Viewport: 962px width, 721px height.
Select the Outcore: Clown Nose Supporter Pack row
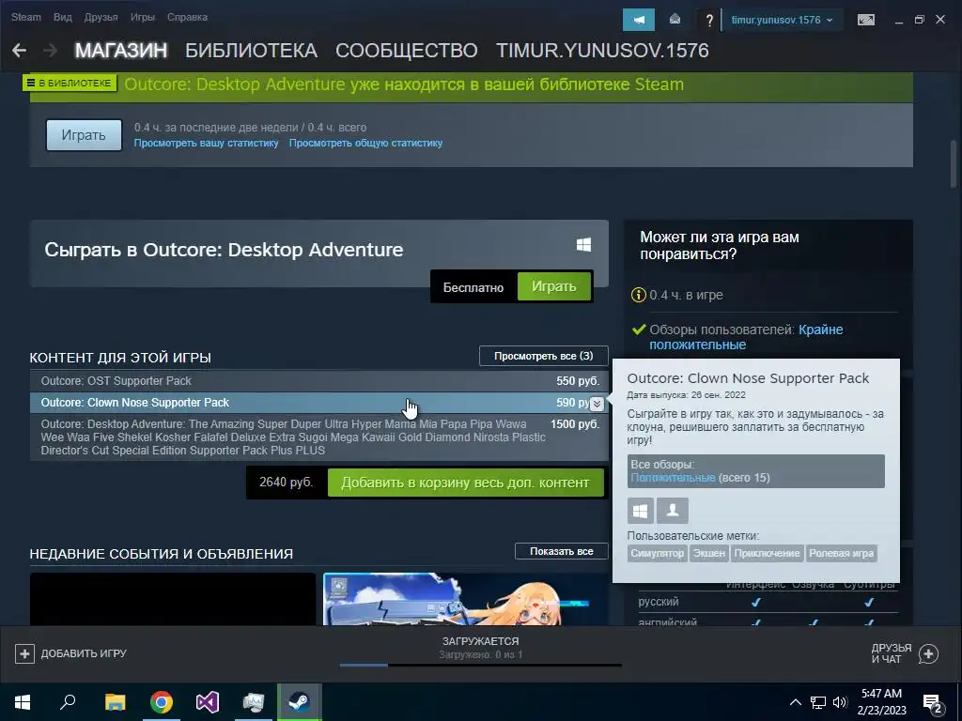(319, 403)
